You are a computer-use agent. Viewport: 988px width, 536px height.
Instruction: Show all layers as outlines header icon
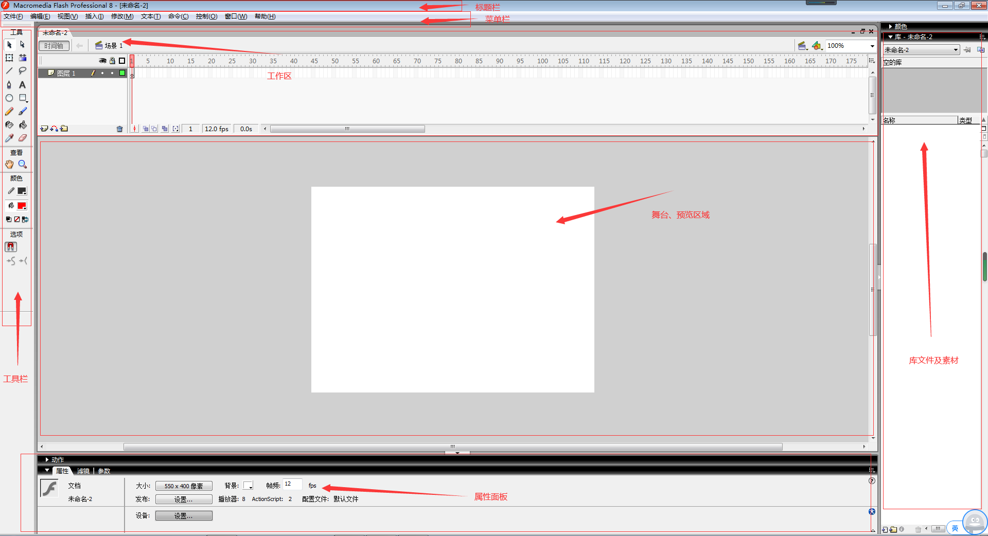(122, 61)
